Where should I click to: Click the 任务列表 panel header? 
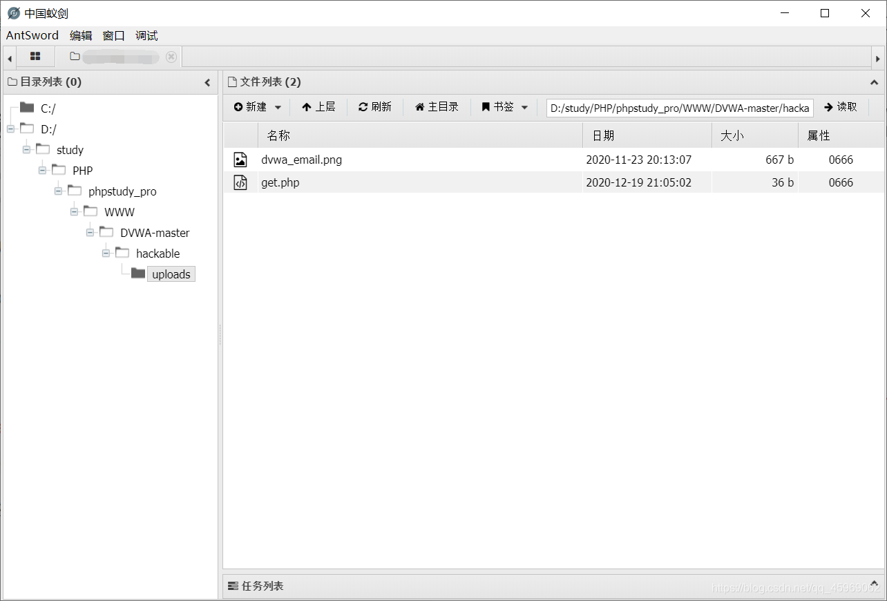tap(553, 586)
